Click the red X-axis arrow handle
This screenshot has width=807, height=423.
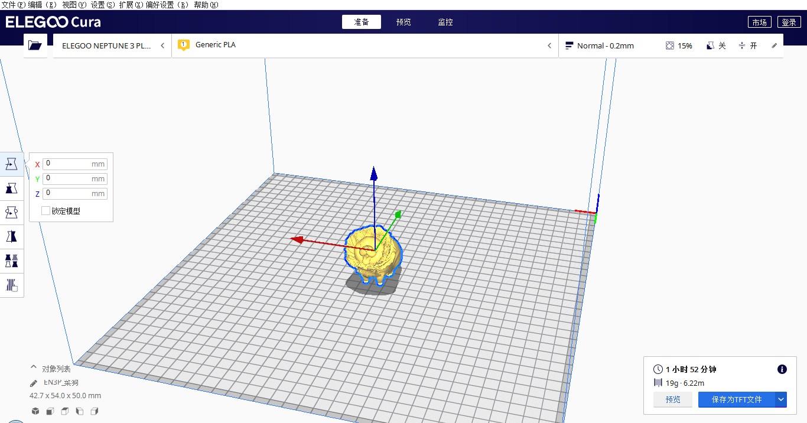click(x=297, y=239)
